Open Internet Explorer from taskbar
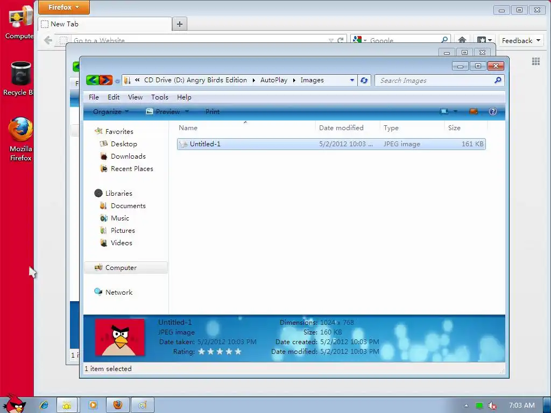Screen dimensions: 551x413 44,405
